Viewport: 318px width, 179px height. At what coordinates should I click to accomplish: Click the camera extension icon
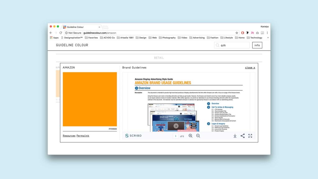[x=257, y=33]
